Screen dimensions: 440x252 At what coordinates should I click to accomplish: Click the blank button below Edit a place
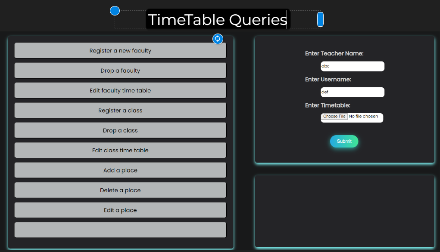[x=120, y=230]
